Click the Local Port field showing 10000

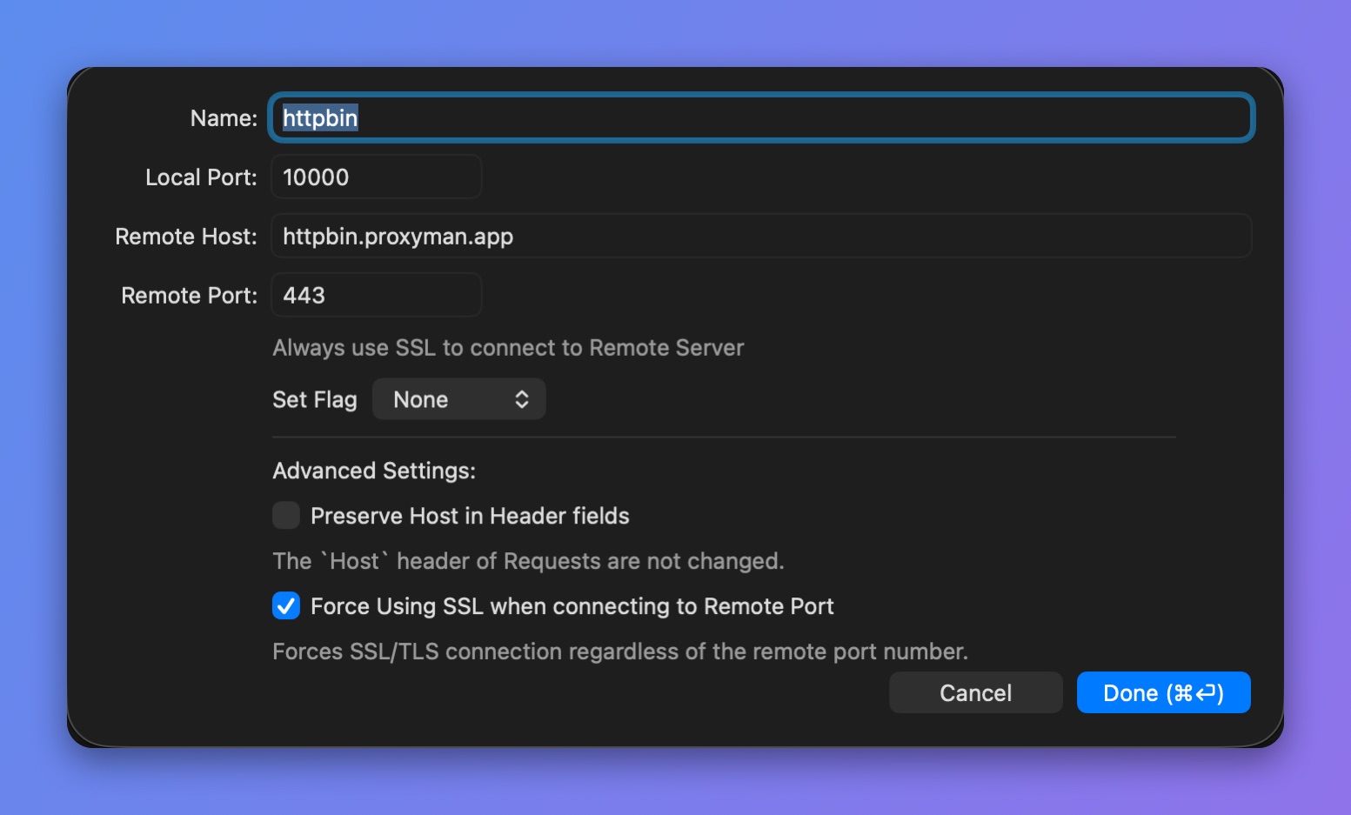pyautogui.click(x=377, y=177)
